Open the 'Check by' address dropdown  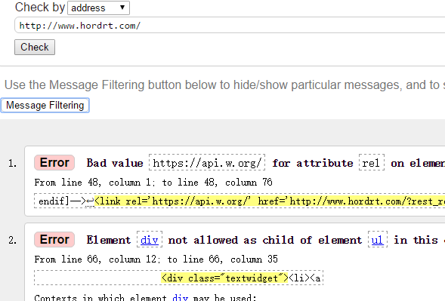pos(98,8)
